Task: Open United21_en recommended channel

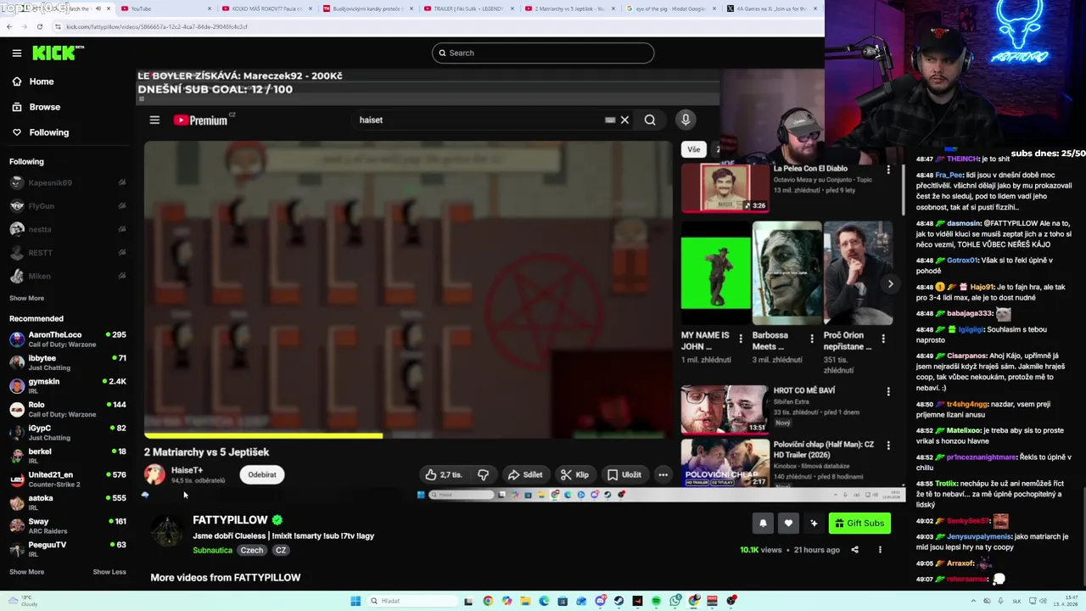Action: click(67, 479)
